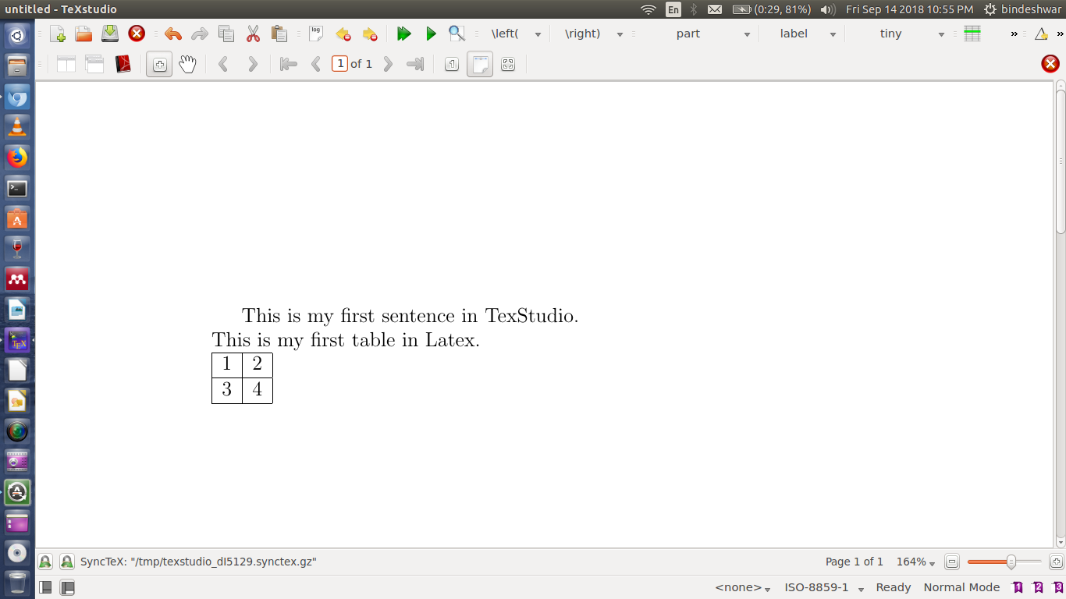This screenshot has width=1066, height=599.
Task: Open the volume indicator in top panel
Action: [x=828, y=9]
